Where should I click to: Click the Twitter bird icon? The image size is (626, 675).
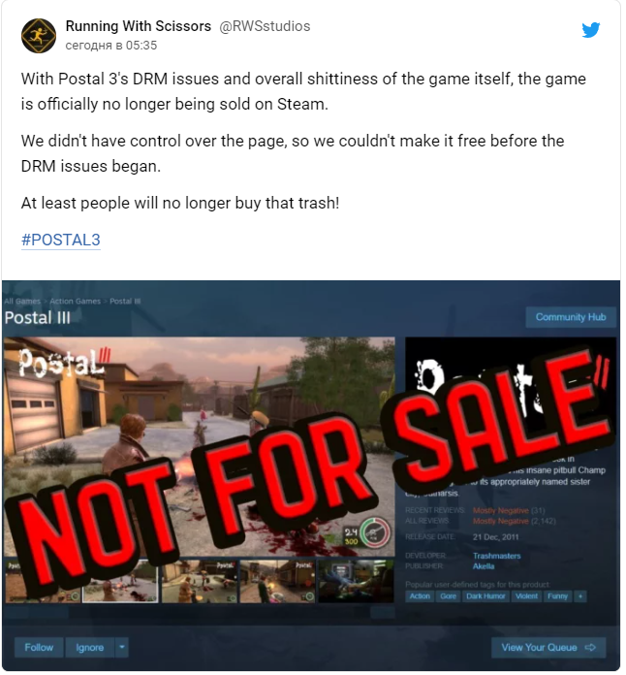coord(591,30)
